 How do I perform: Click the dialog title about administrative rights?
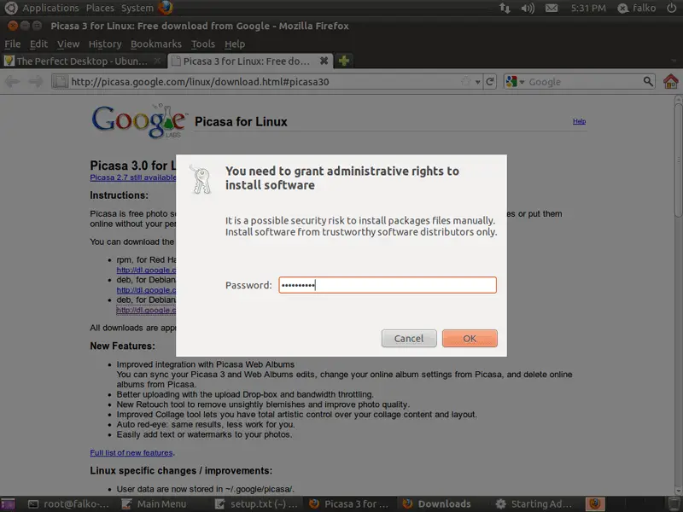click(342, 177)
